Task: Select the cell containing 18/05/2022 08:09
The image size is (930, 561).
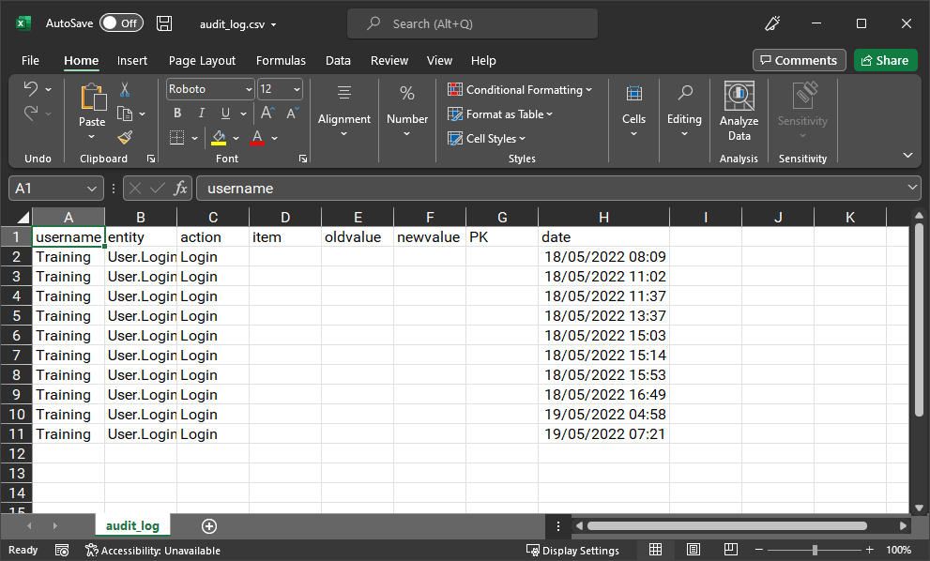Action: click(x=603, y=257)
